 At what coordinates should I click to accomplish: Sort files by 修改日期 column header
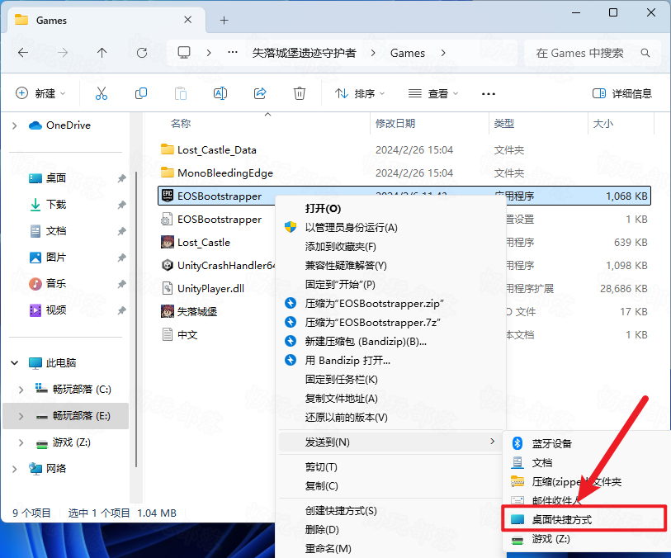point(395,124)
